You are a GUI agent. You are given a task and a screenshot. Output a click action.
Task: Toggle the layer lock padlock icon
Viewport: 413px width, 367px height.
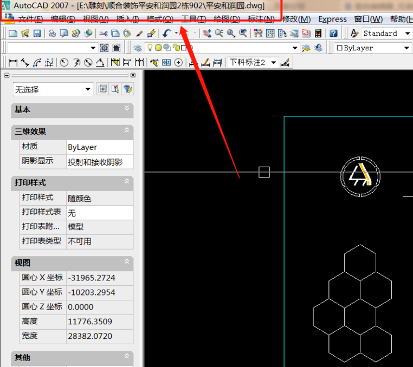pyautogui.click(x=176, y=48)
